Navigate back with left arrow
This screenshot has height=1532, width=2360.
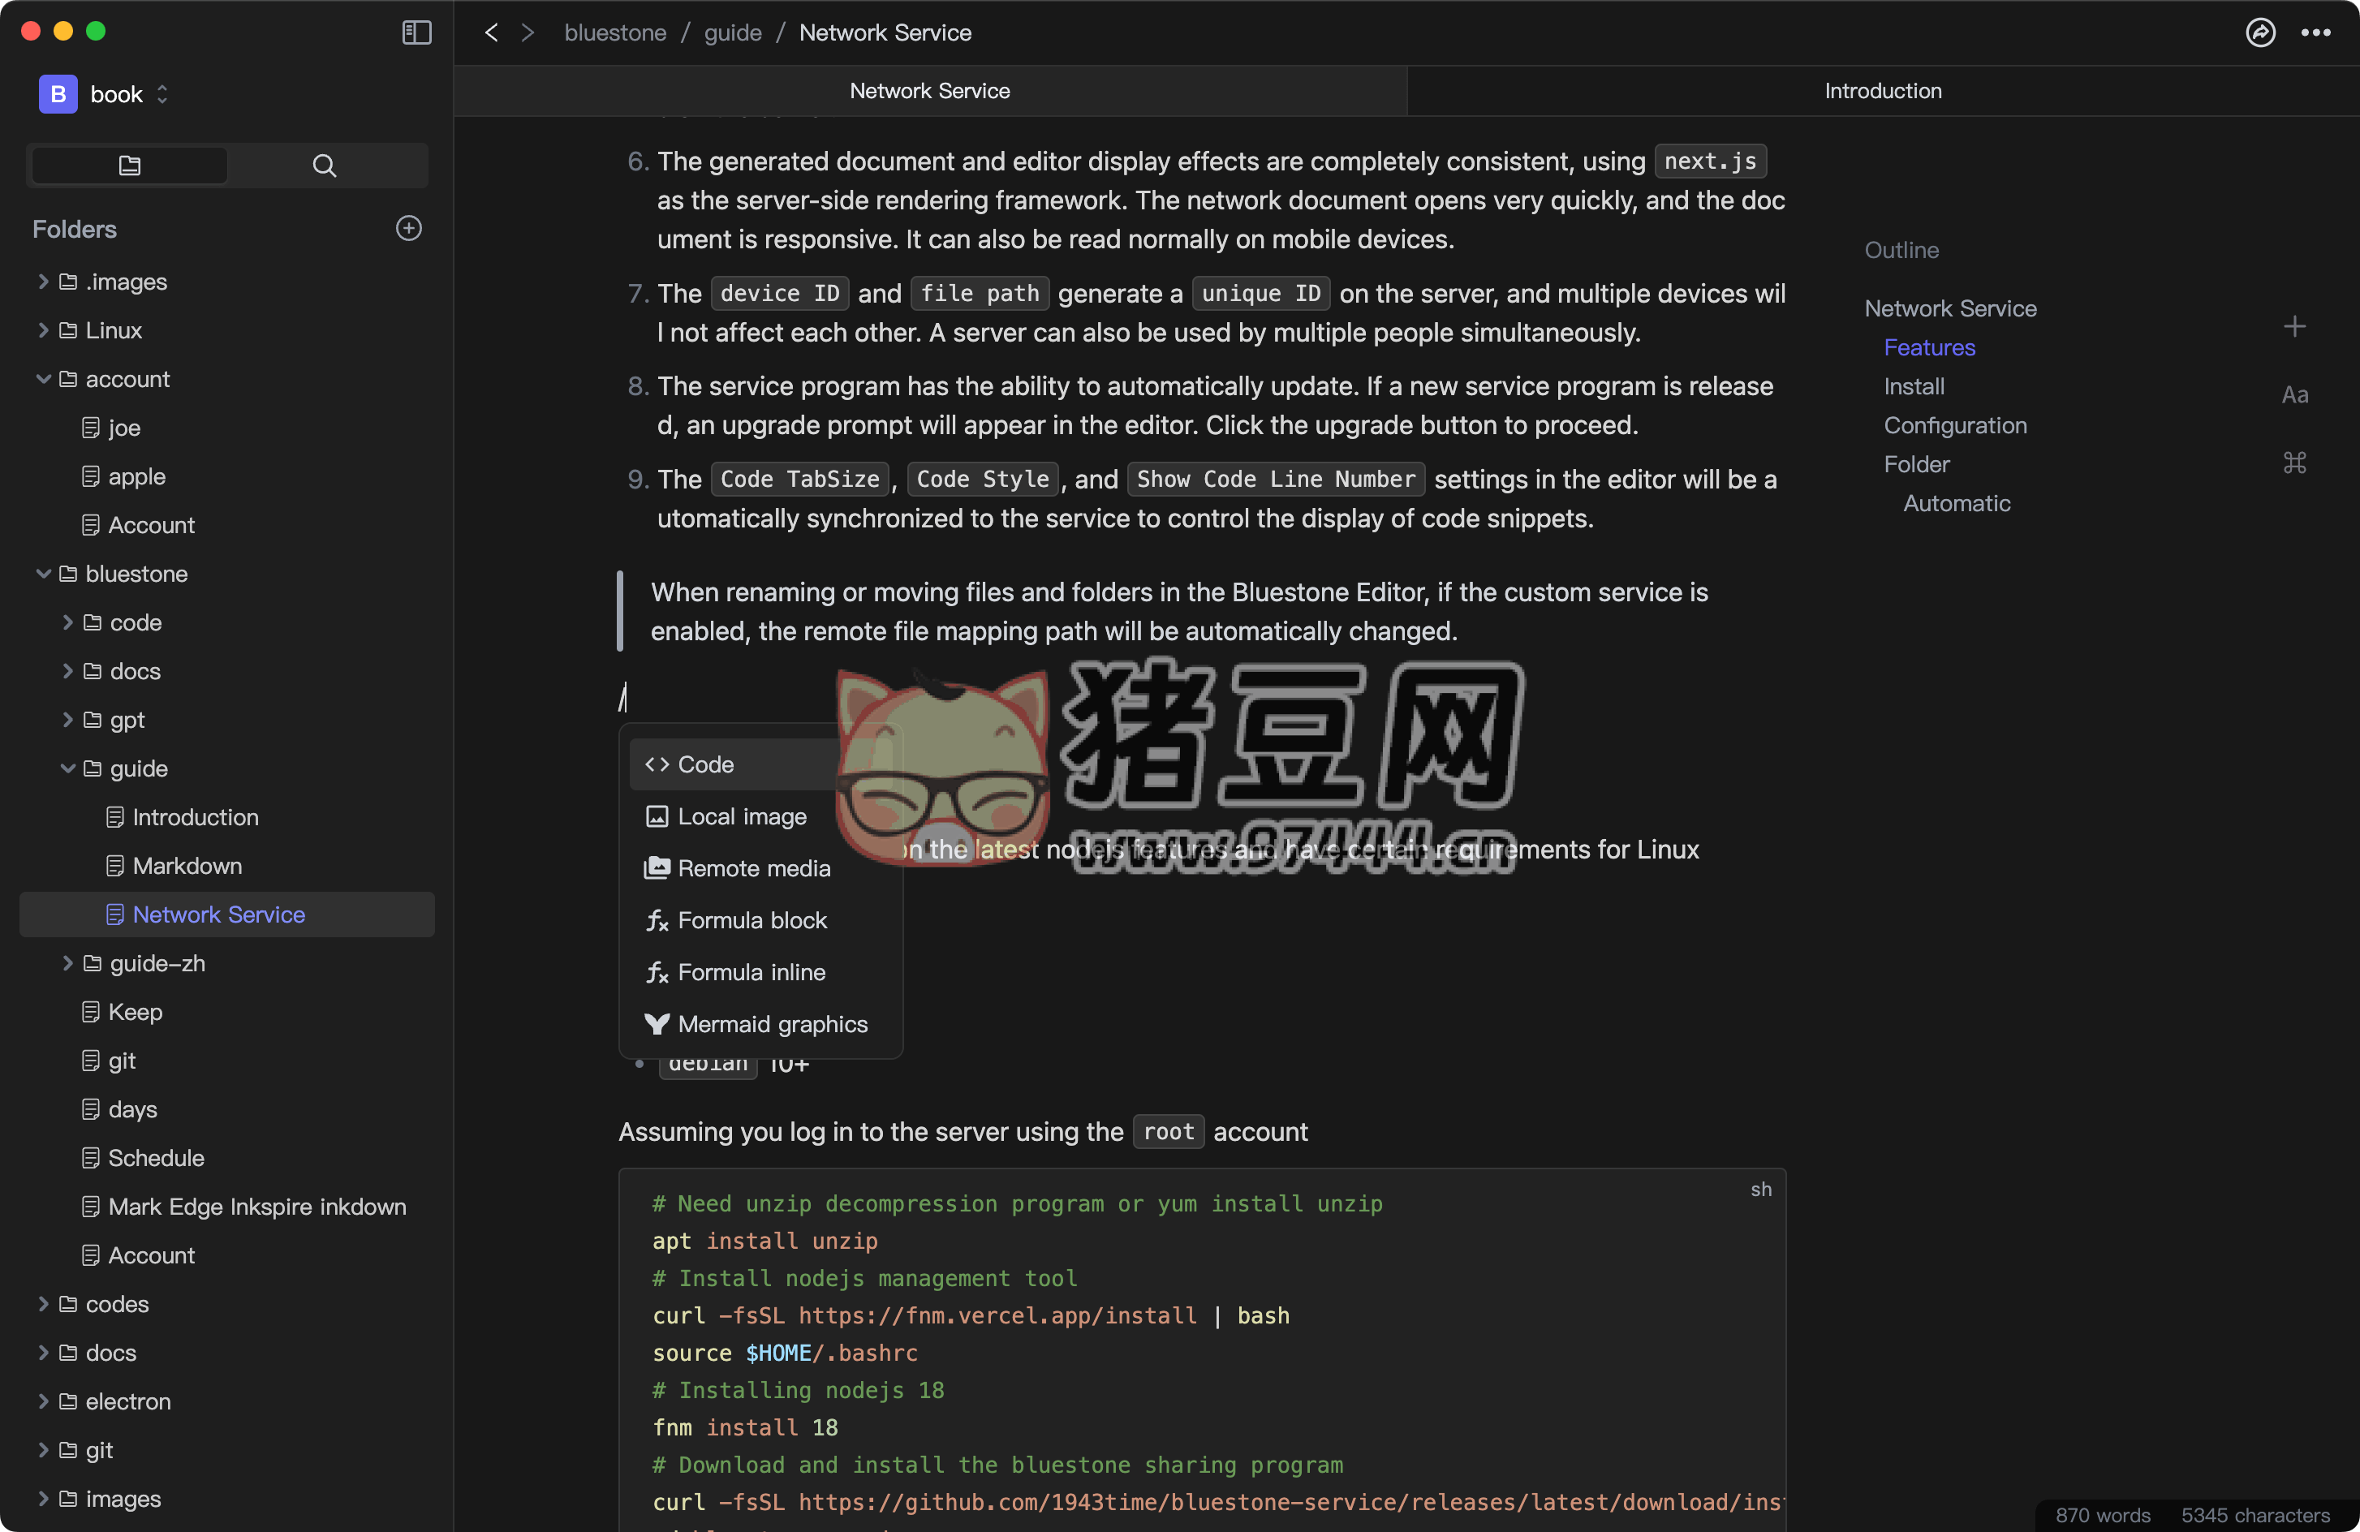click(x=491, y=32)
